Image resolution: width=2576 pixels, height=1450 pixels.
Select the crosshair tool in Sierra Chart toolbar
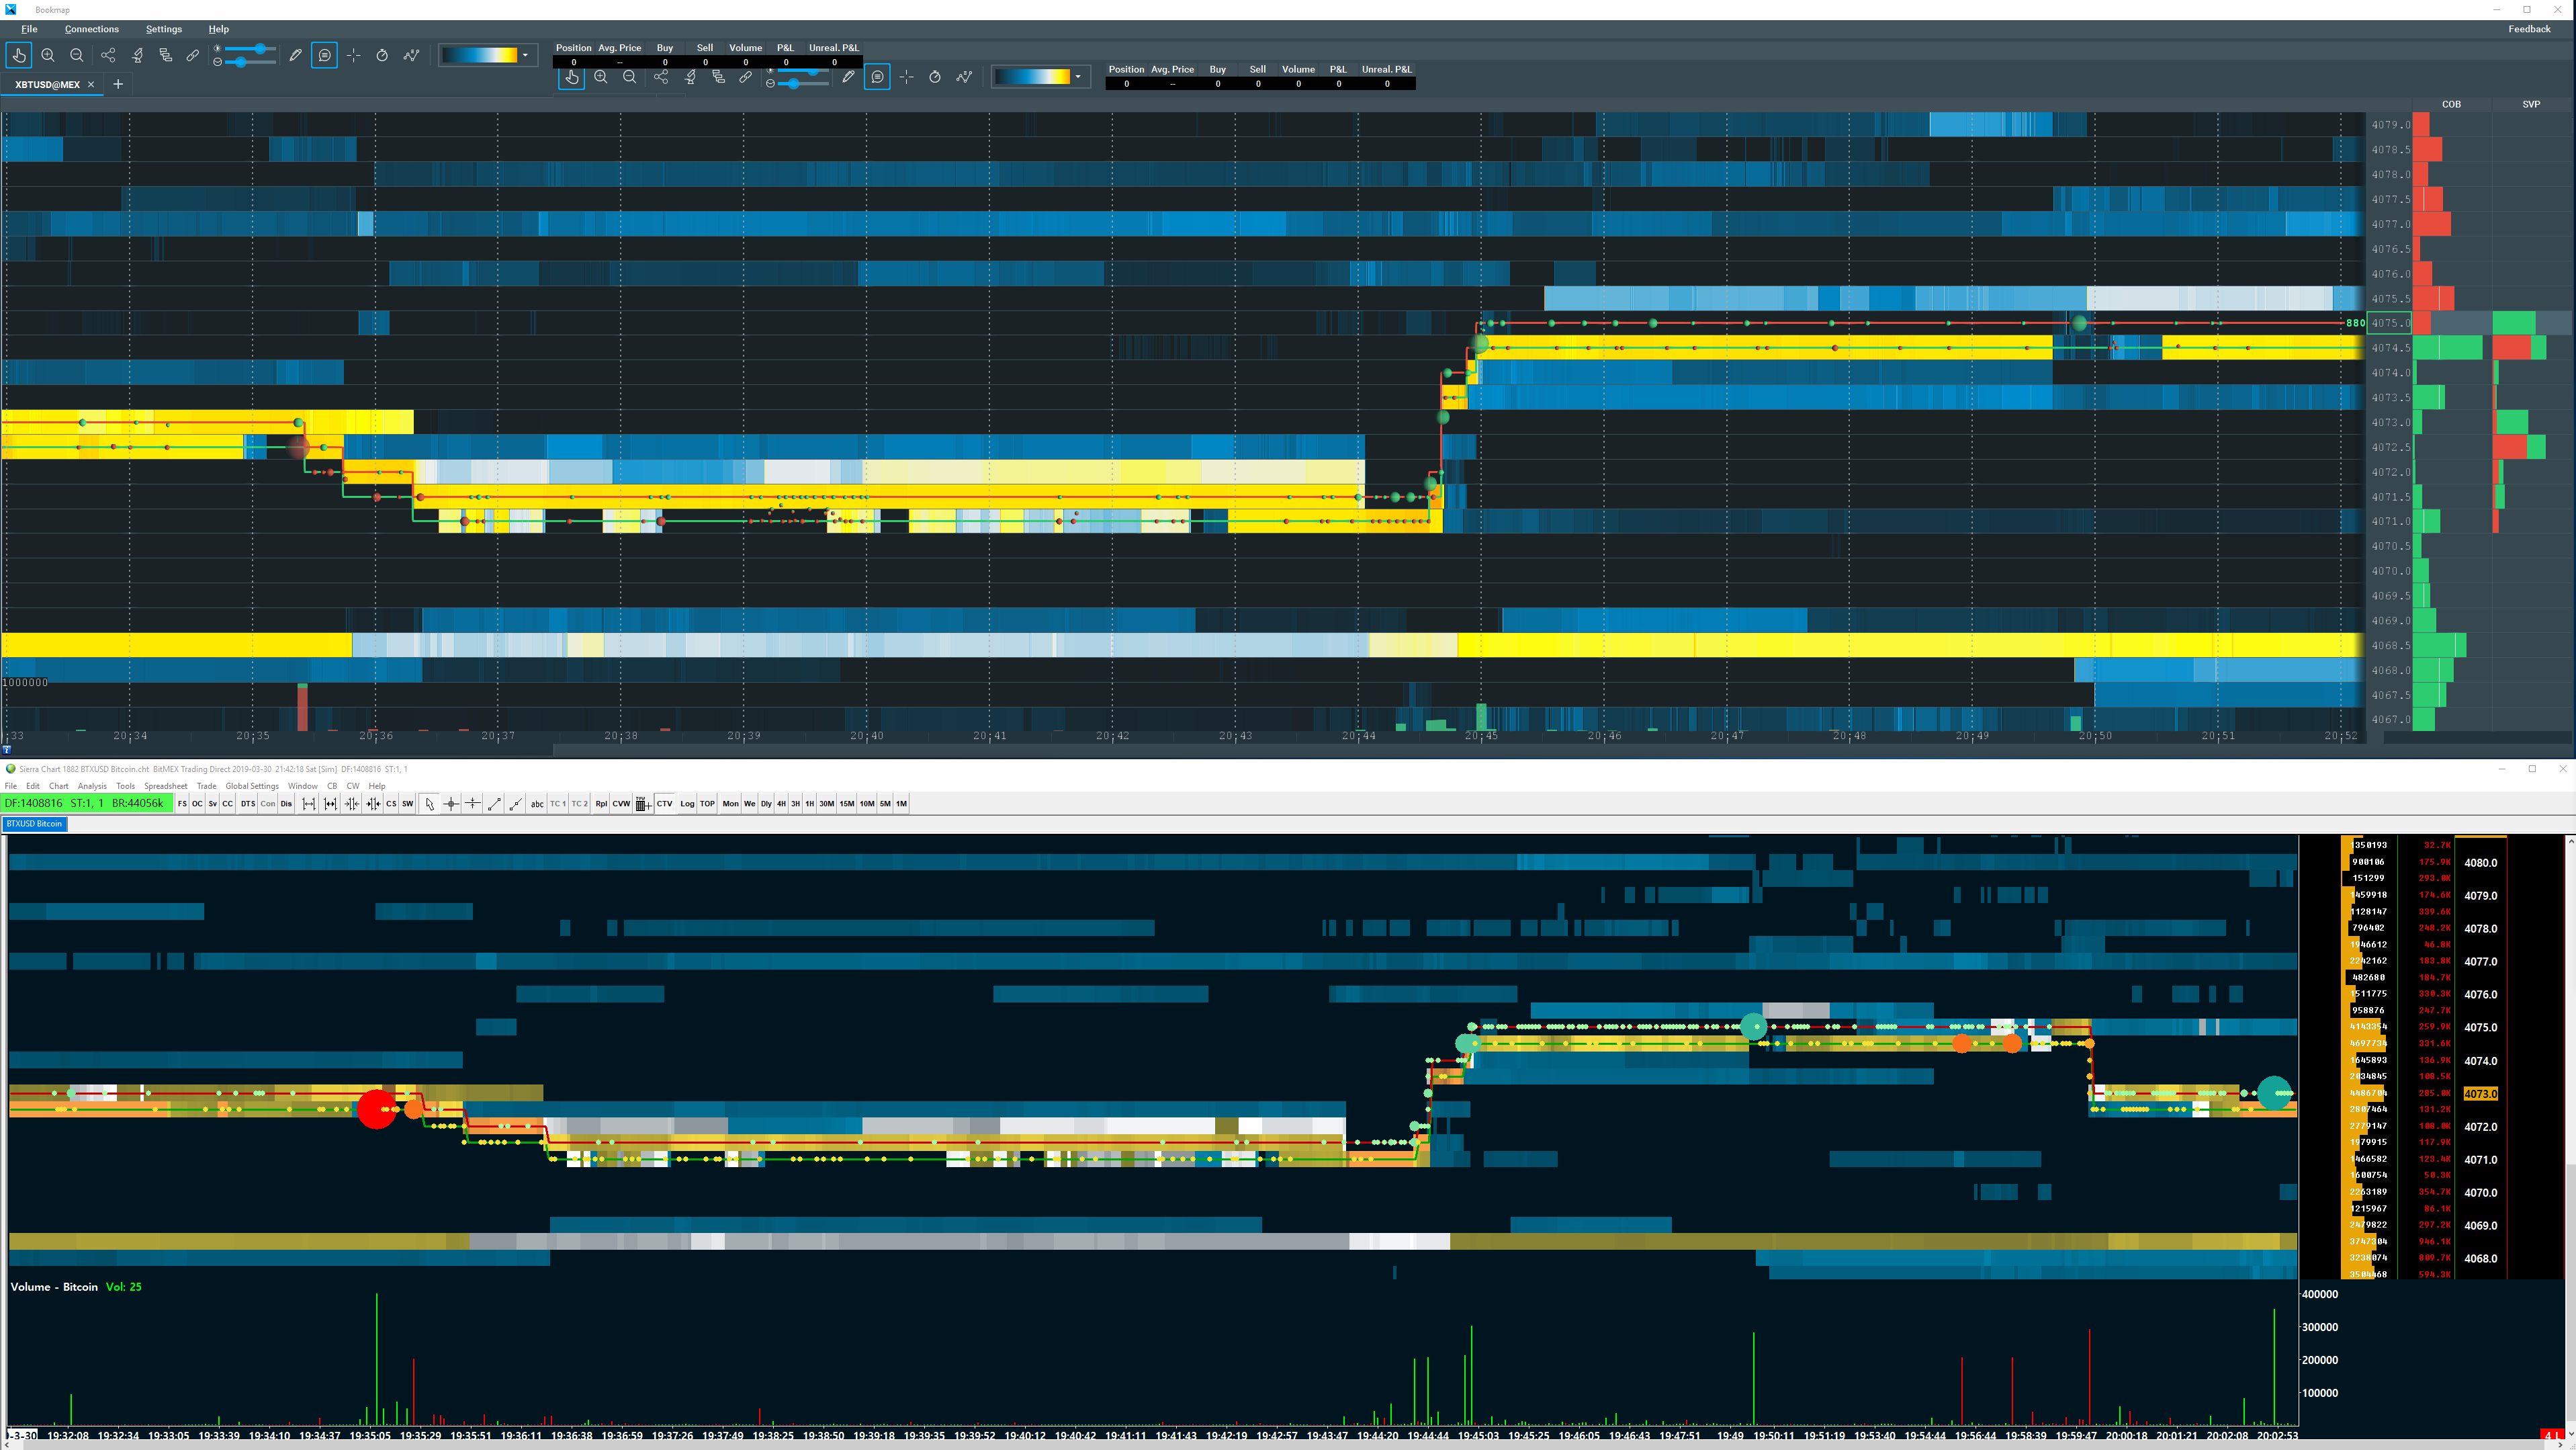pos(451,804)
